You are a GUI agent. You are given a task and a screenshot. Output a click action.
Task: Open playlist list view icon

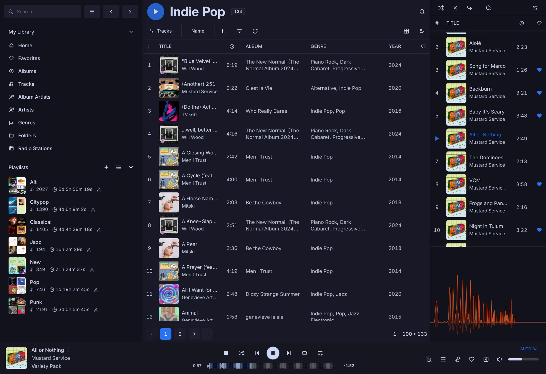point(119,167)
